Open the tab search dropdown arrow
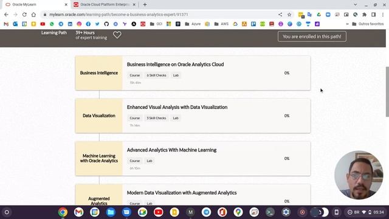This screenshot has width=389, height=219. click(x=355, y=4)
